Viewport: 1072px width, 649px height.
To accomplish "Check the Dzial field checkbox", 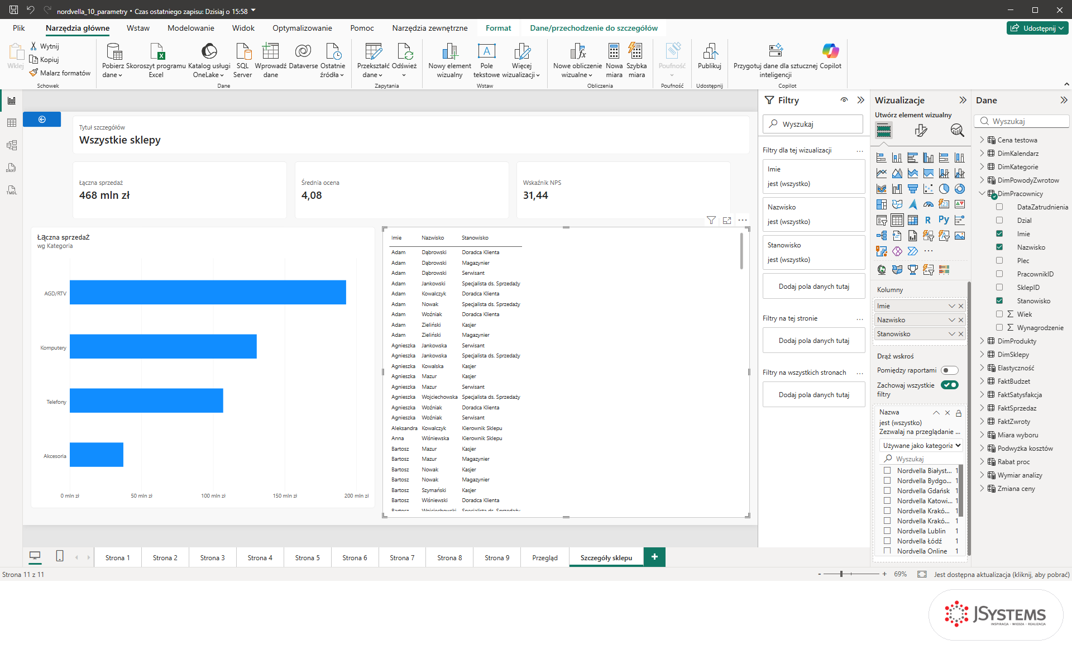I will click(x=999, y=221).
